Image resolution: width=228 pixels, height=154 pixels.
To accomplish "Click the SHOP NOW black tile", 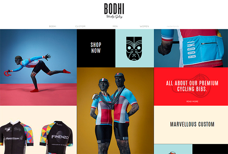I will pos(96,48).
